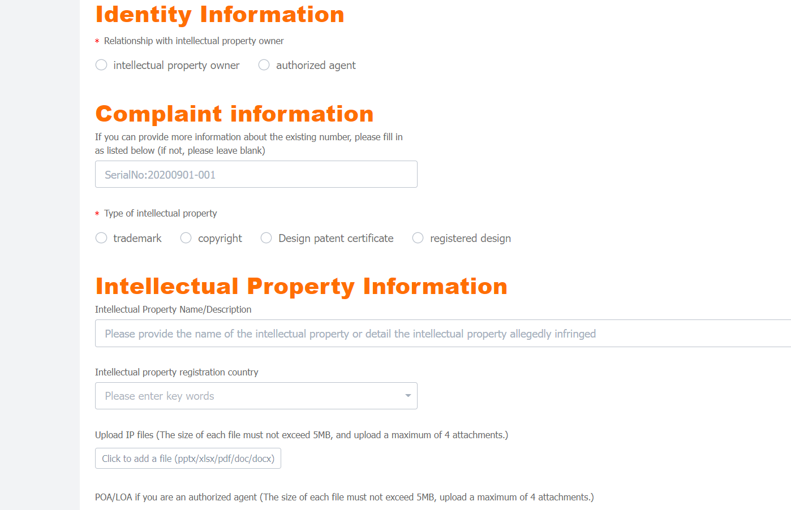Screen dimensions: 791x510
Task: Choose the Design patent certificate option
Action: [x=266, y=238]
